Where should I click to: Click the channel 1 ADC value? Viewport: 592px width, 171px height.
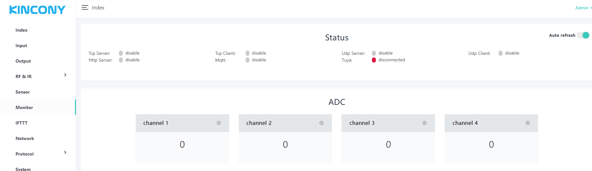[182, 145]
